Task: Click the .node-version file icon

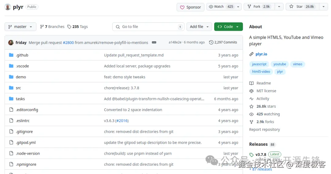Action: point(11,153)
